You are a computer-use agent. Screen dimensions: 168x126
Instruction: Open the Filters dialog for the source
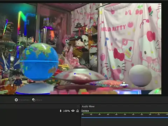pyautogui.click(x=37, y=100)
